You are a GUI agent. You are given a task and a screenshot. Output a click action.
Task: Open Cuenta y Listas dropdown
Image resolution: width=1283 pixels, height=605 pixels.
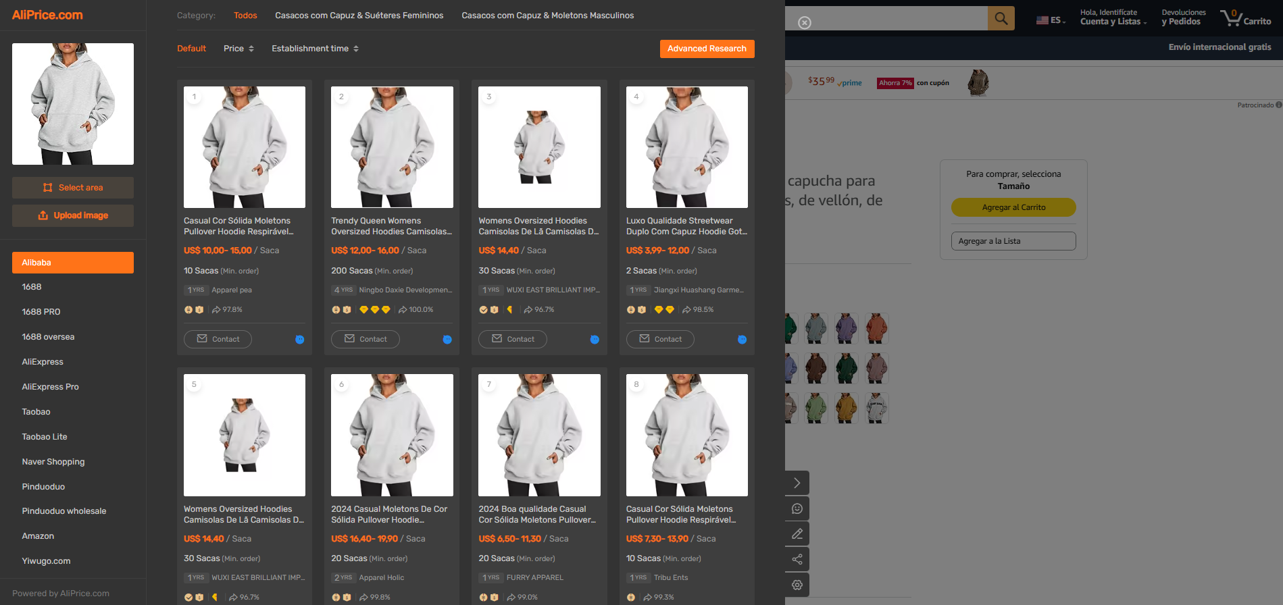point(1113,18)
